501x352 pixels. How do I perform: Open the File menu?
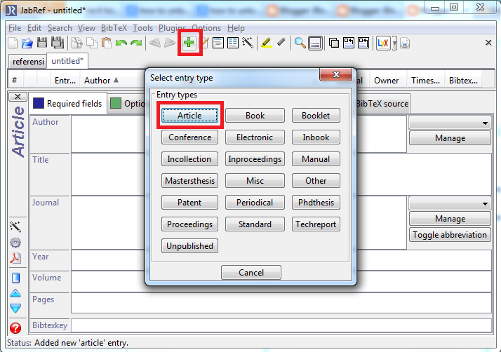click(x=15, y=28)
